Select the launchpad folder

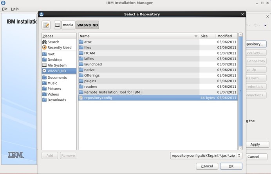click(93, 64)
